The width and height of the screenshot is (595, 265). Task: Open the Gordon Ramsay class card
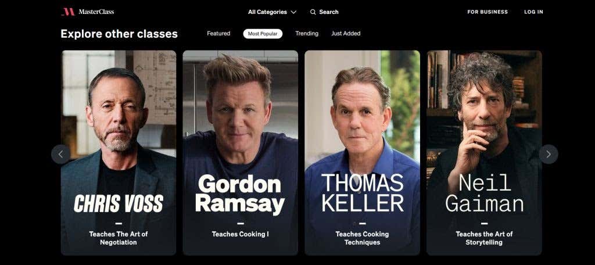click(240, 153)
